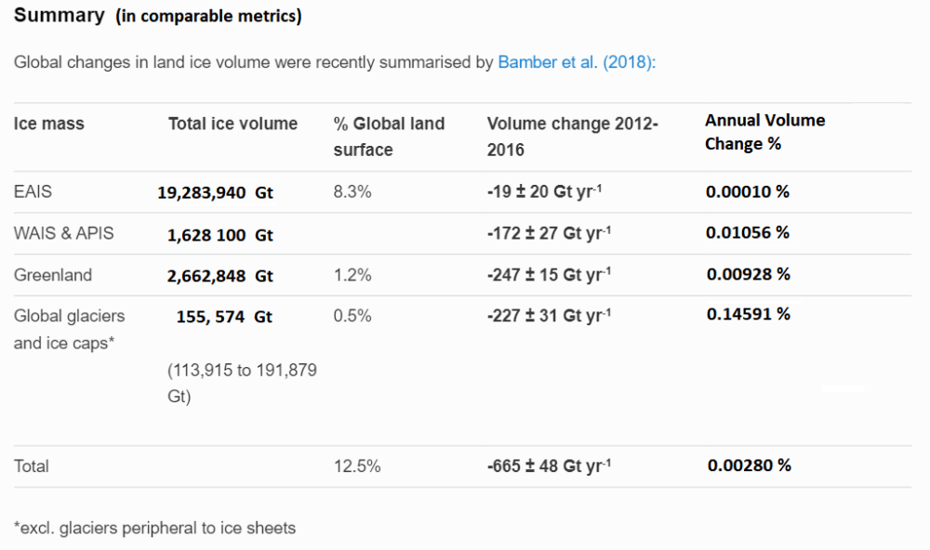Image resolution: width=930 pixels, height=550 pixels.
Task: Click the -172 ± 27 Gt volume change
Action: tap(549, 233)
